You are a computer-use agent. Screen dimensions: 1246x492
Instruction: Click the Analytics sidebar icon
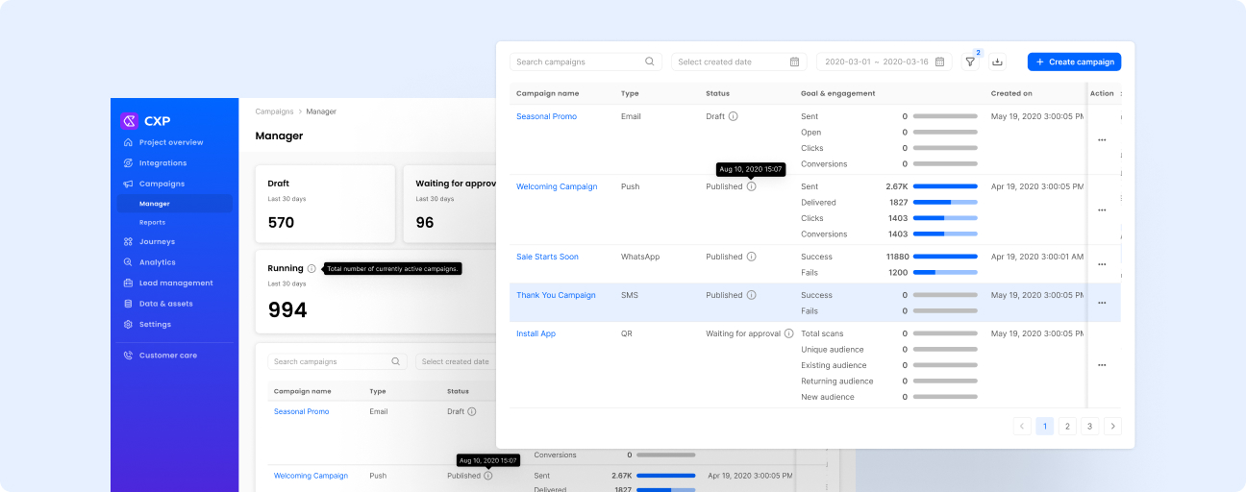click(128, 262)
